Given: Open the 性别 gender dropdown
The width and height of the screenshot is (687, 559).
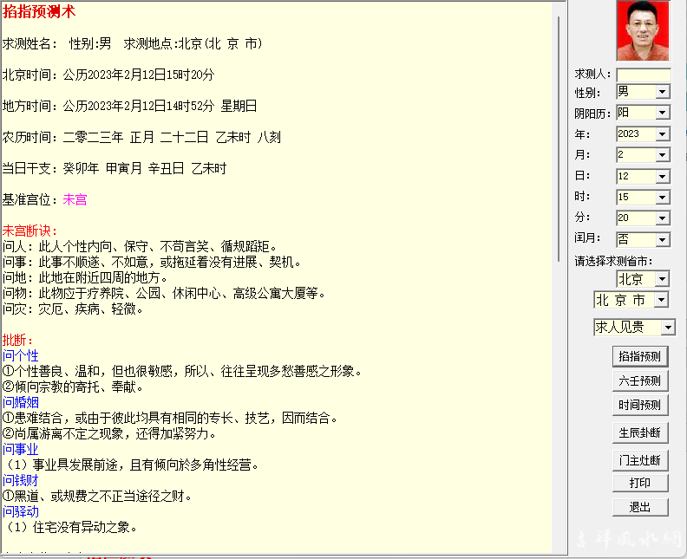Looking at the screenshot, I should pyautogui.click(x=662, y=92).
